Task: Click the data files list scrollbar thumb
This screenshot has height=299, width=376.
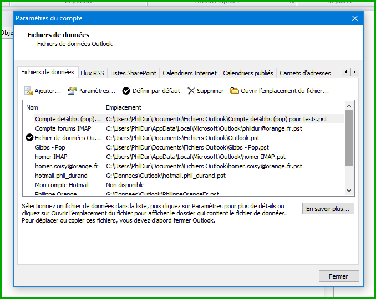Action: [x=349, y=138]
